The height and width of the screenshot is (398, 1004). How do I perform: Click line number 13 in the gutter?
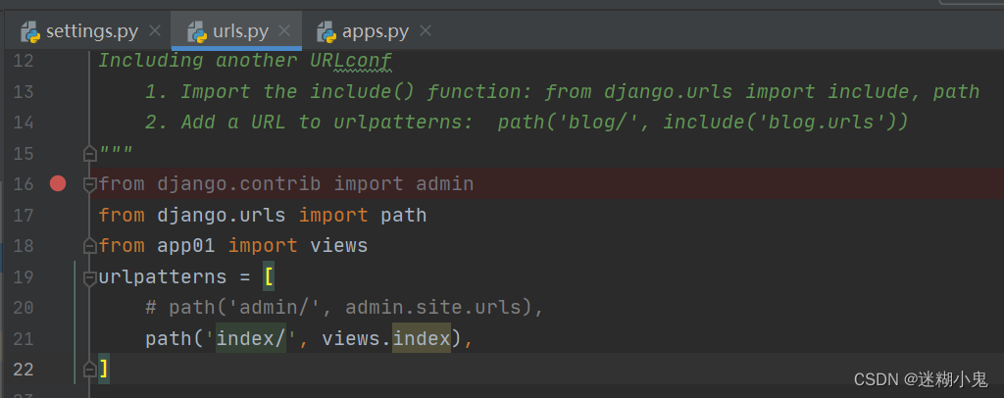pyautogui.click(x=24, y=91)
